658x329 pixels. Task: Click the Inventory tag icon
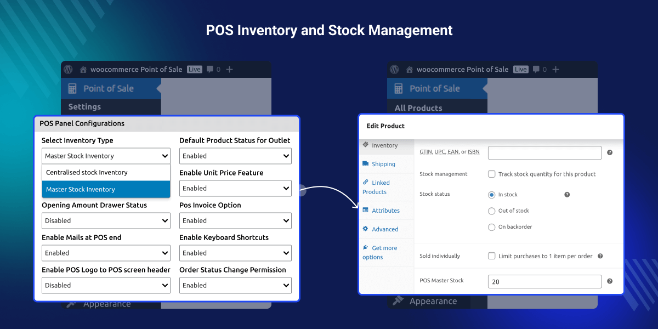pos(366,145)
